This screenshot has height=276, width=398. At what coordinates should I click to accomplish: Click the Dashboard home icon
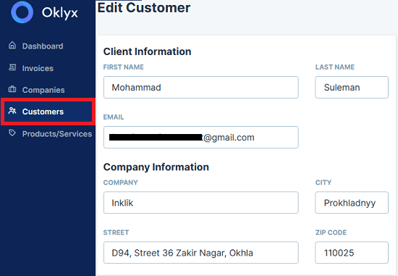click(12, 46)
